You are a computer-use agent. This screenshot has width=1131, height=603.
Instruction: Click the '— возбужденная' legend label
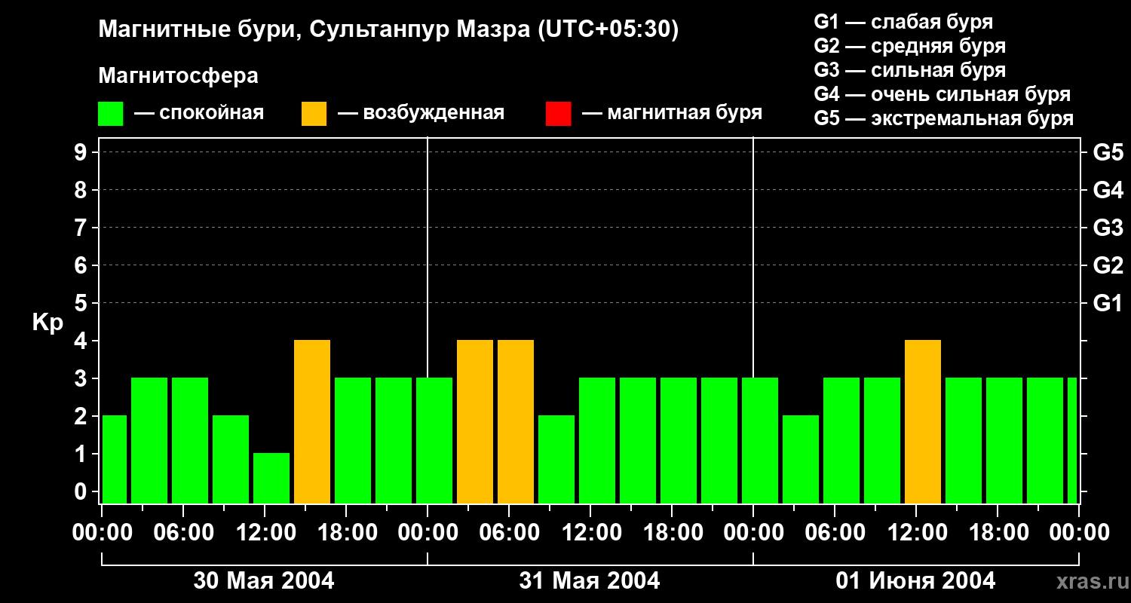coord(421,113)
